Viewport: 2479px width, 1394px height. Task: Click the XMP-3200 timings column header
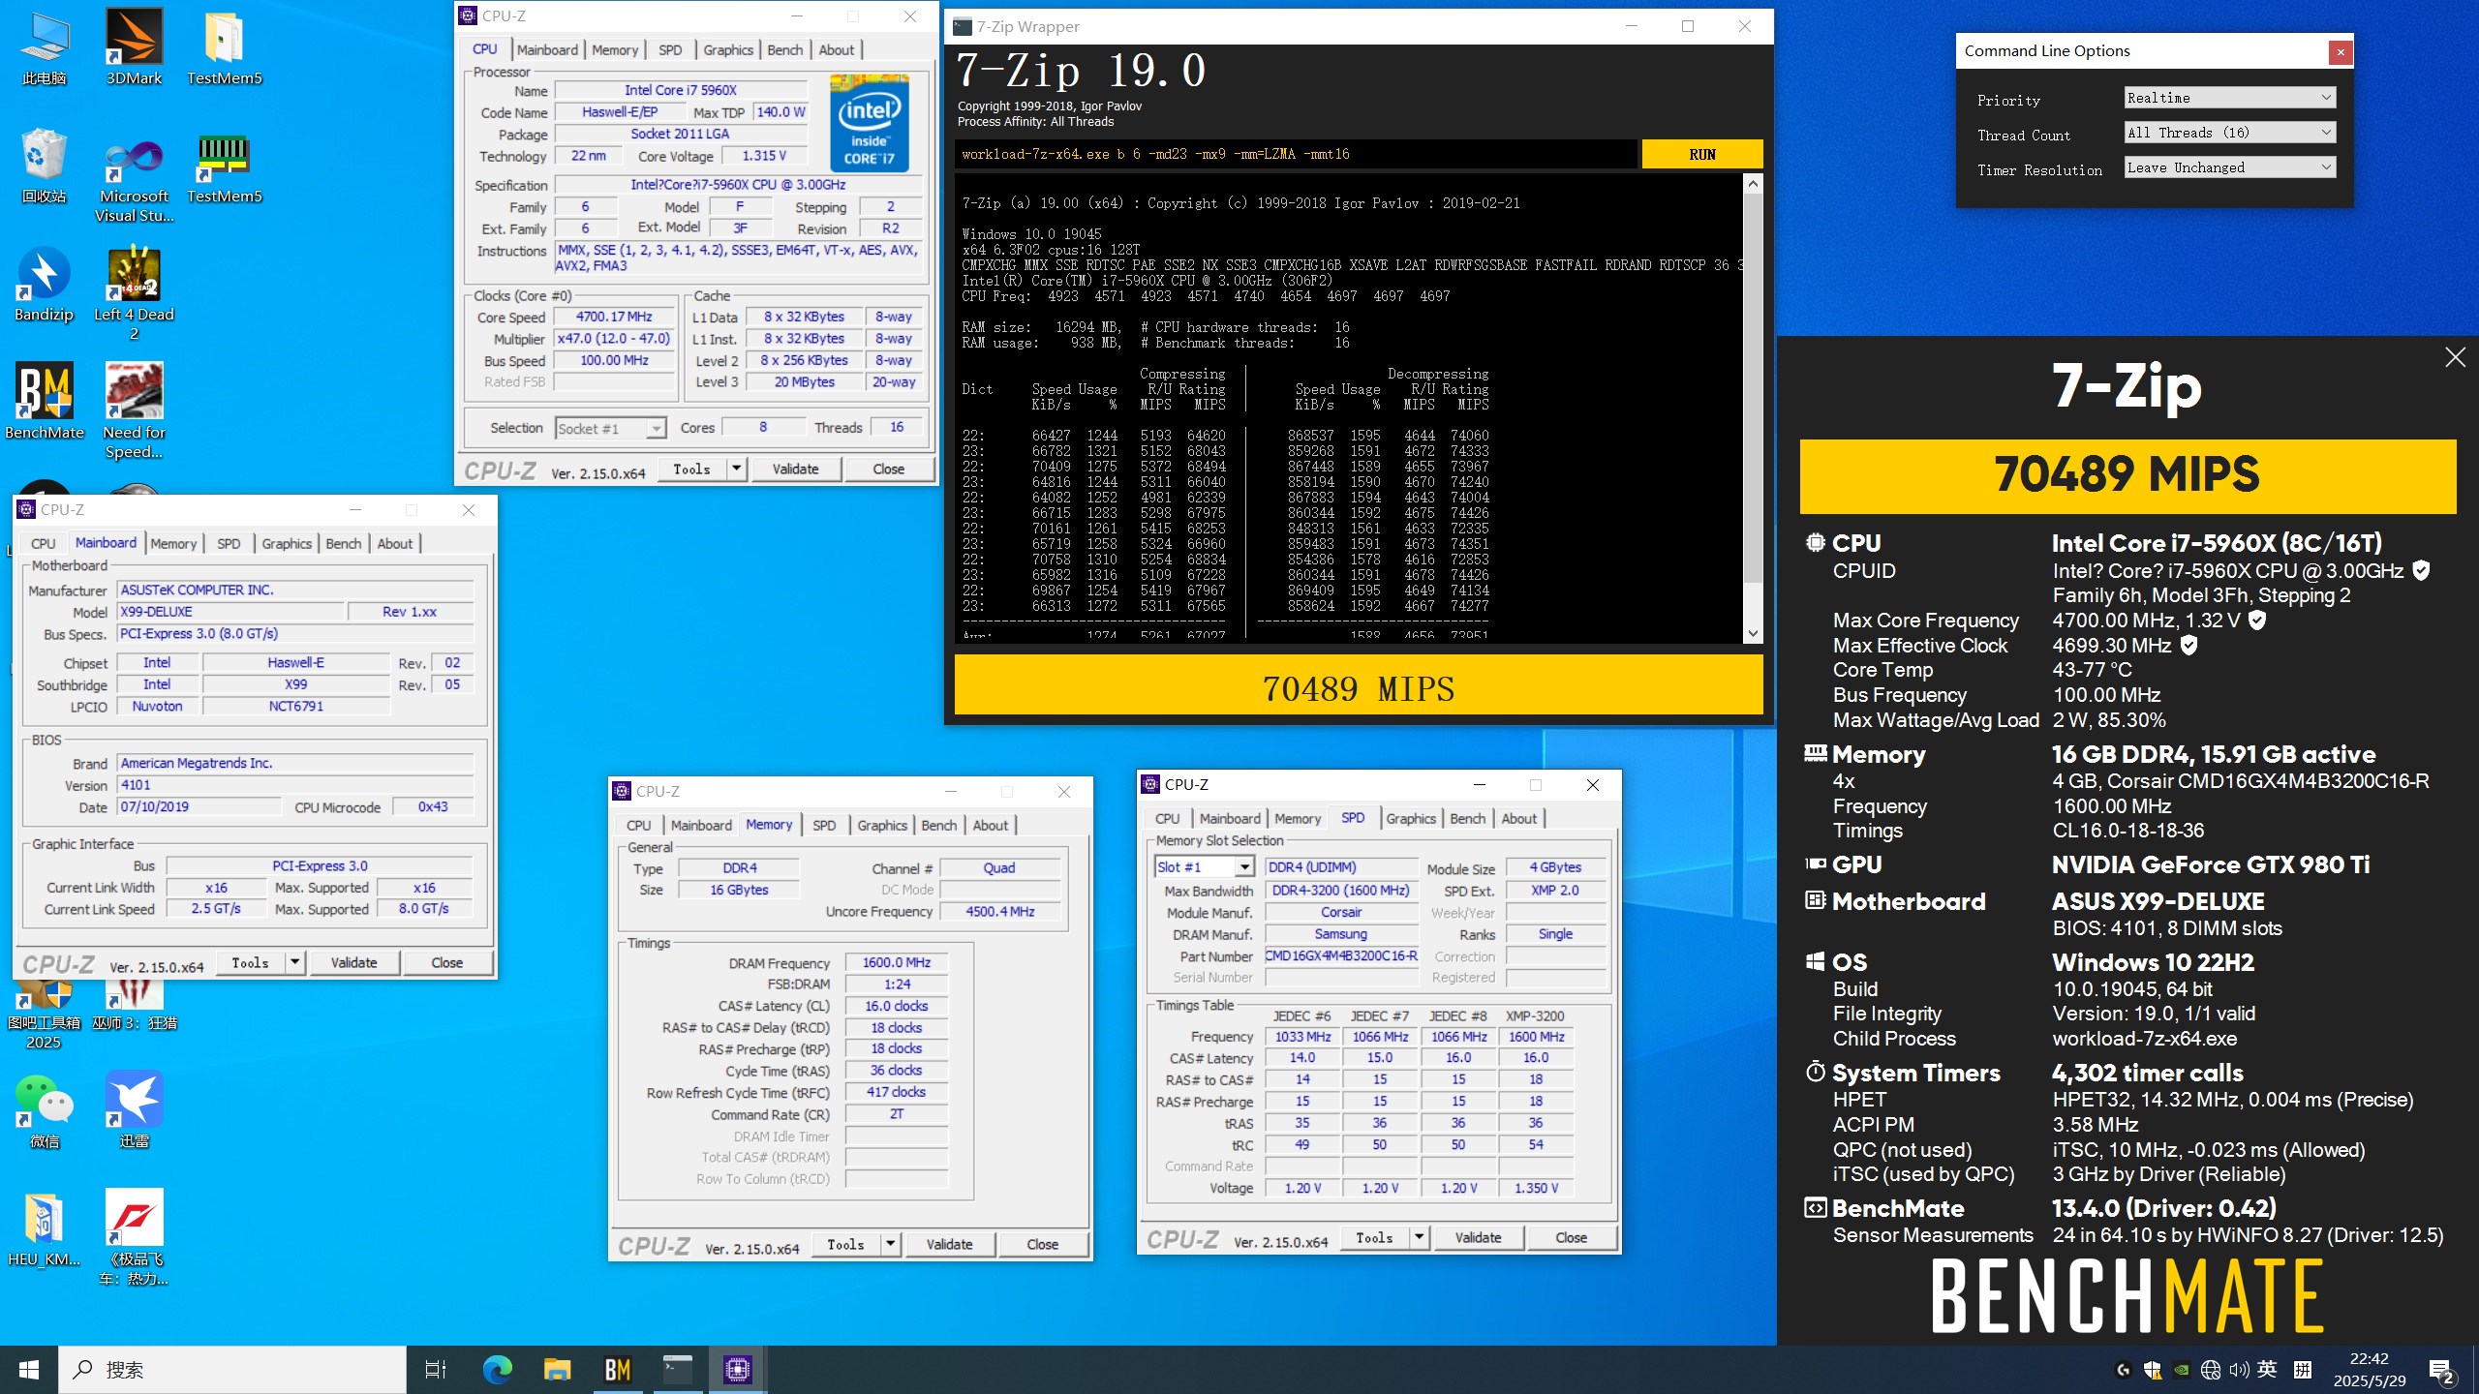tap(1535, 1015)
